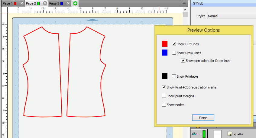
Task: Switch to the Page 3 tab
Action: (54, 3)
